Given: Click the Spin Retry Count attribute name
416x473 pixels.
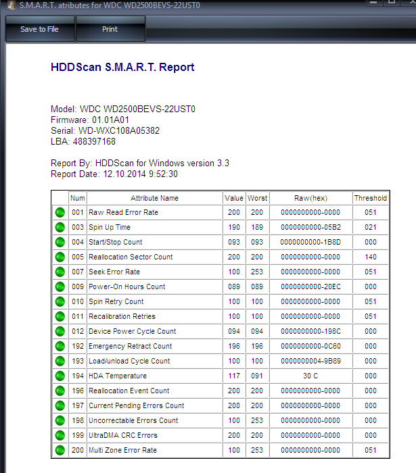Looking at the screenshot, I should pyautogui.click(x=116, y=301).
